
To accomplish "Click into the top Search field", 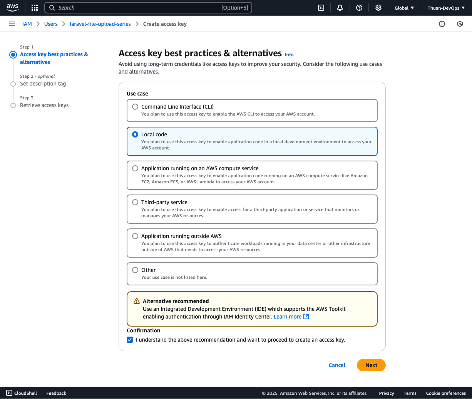I will (x=139, y=8).
